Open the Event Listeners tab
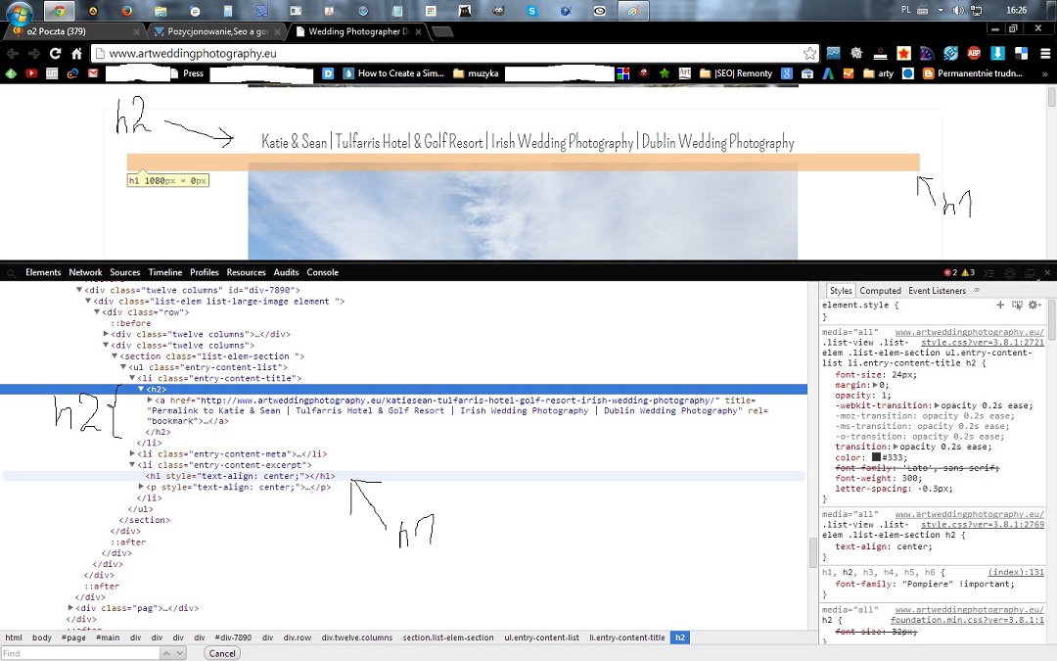 pyautogui.click(x=937, y=291)
